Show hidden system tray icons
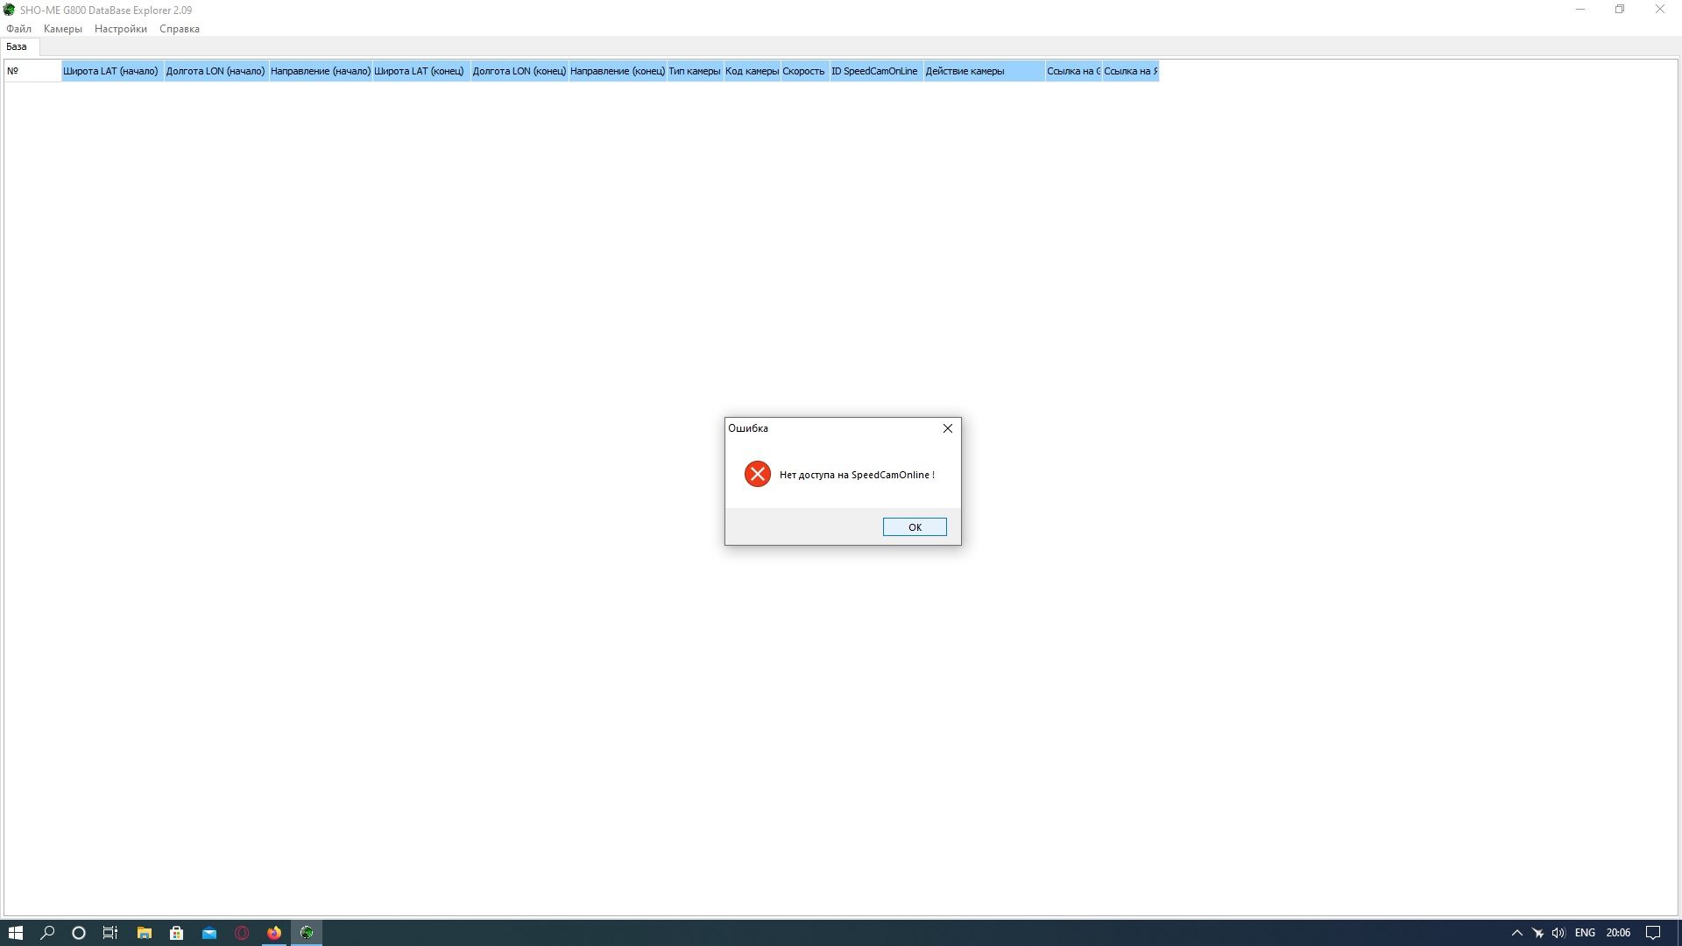Screen dimensions: 1682x946 (1517, 933)
